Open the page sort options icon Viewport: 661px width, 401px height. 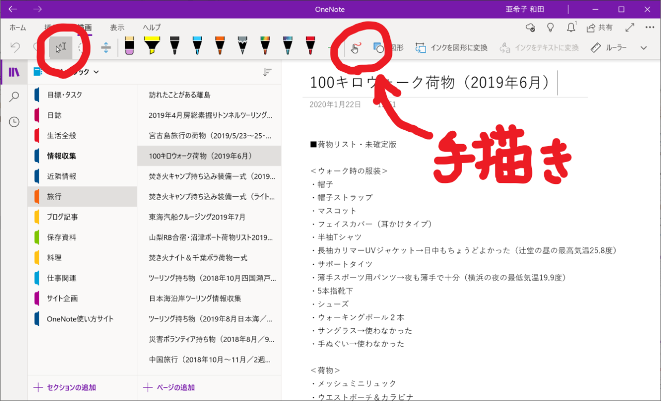(x=267, y=72)
